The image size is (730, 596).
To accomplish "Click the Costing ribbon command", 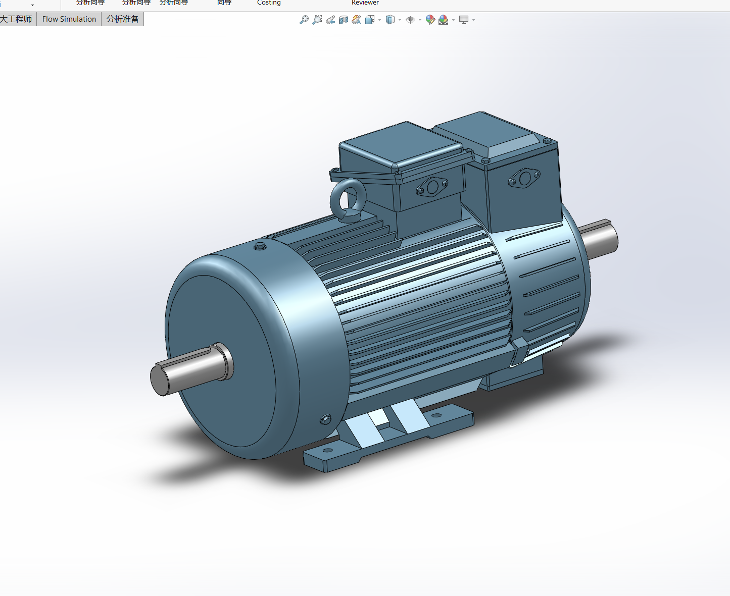I will click(269, 3).
